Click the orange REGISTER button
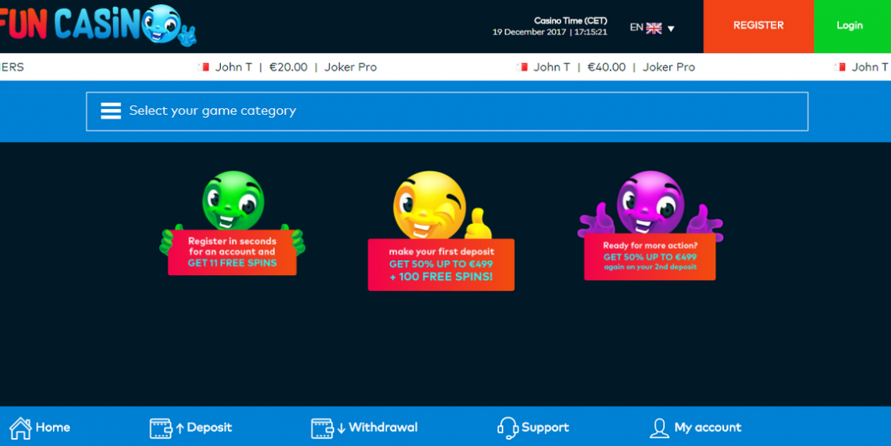Viewport: 891px width, 446px height. click(758, 26)
